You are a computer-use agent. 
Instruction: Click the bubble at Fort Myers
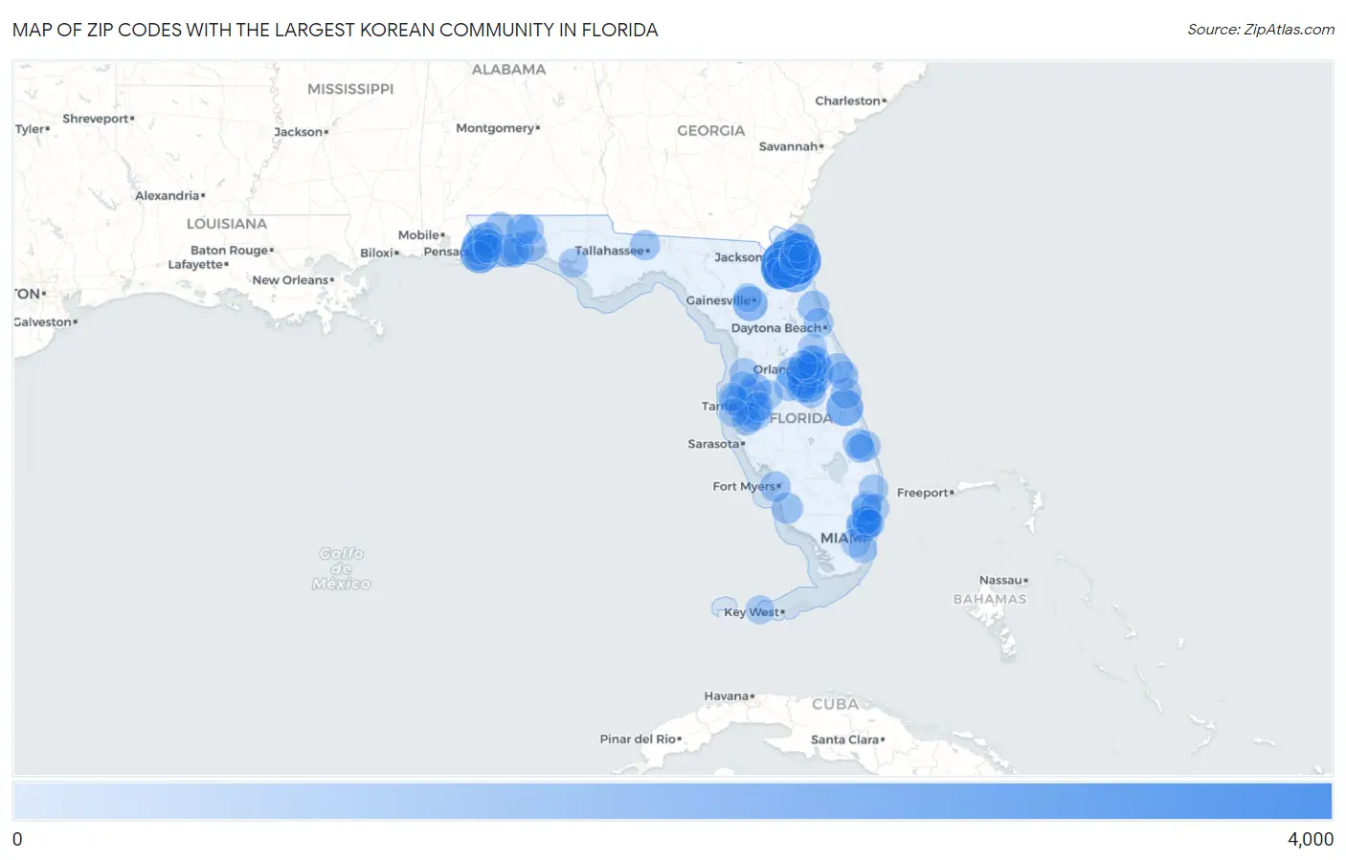774,488
